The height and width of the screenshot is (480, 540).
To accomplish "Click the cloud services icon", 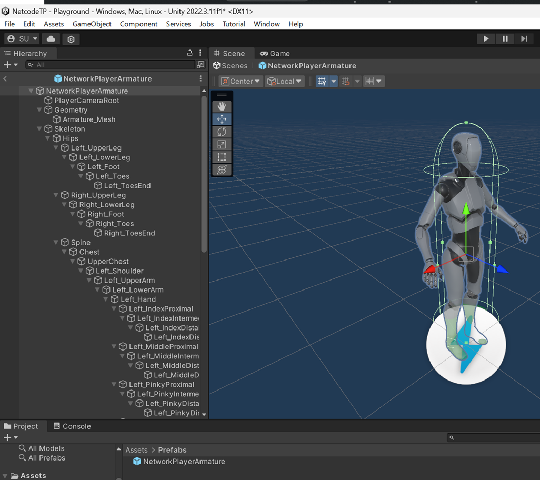I will [x=51, y=39].
